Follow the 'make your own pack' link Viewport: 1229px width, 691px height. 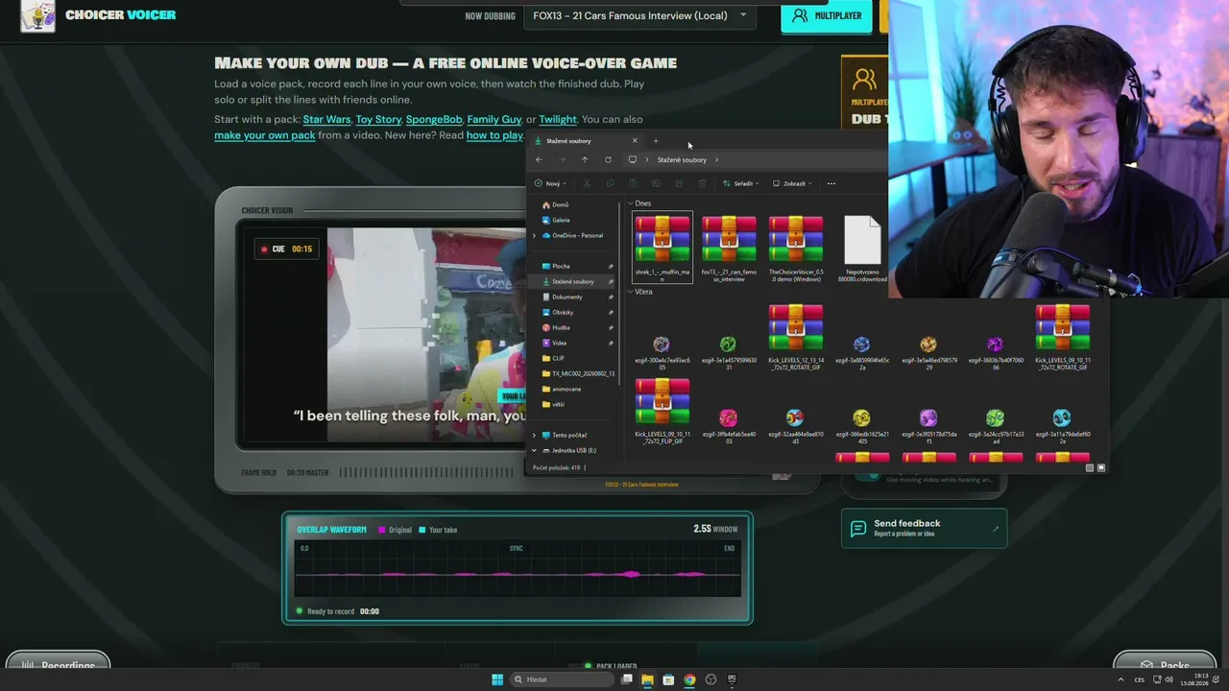(x=265, y=135)
